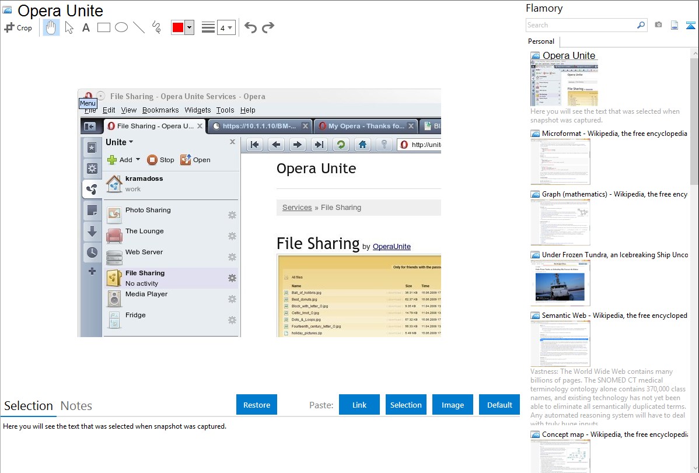Viewport: 699px width, 473px height.
Task: Click the Opera reload button
Action: (x=341, y=145)
